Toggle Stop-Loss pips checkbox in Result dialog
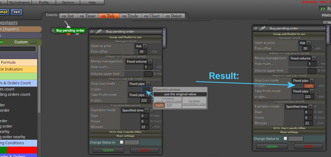 point(317,86)
